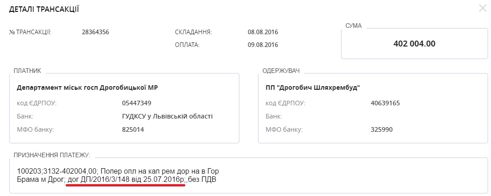Click the ПЛАТНИК section header
Screen dimensions: 491x196
pyautogui.click(x=27, y=71)
